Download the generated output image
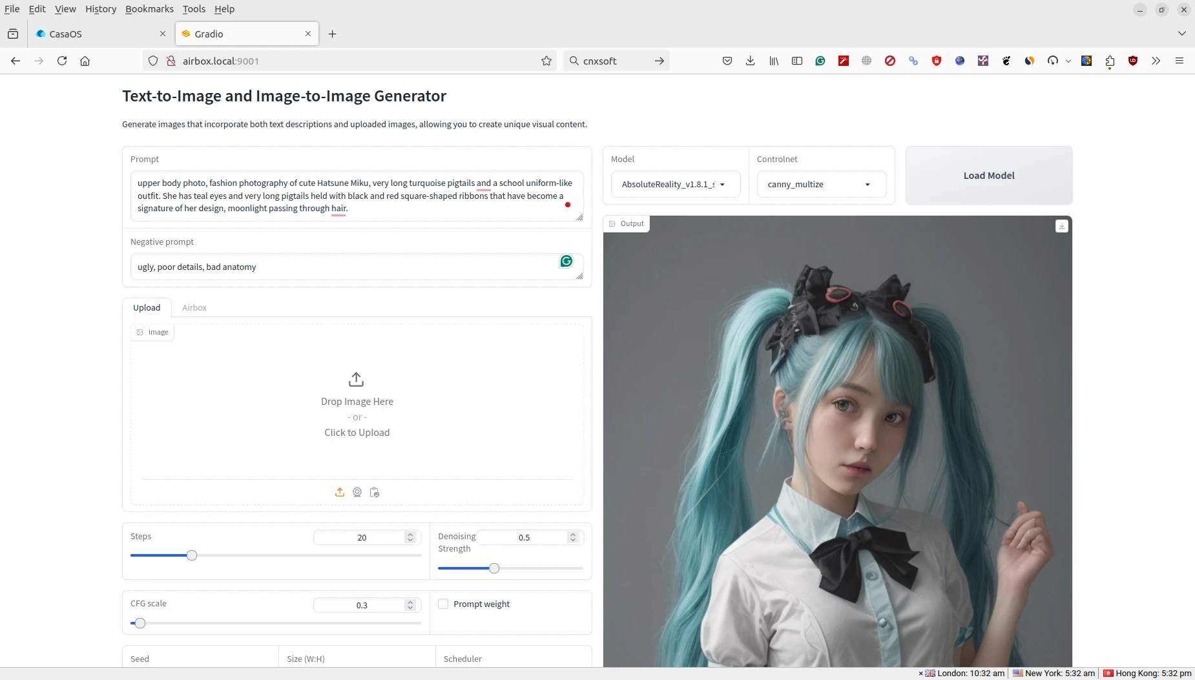The width and height of the screenshot is (1195, 680). click(x=1061, y=226)
